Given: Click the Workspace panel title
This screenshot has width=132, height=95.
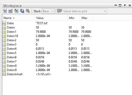Looking at the screenshot, I should coord(12,6).
